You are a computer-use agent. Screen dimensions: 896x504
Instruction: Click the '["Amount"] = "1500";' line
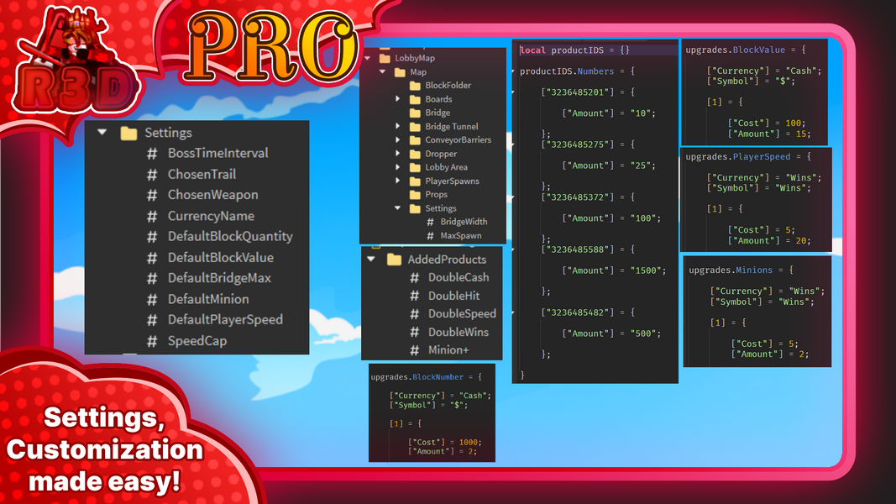point(615,270)
